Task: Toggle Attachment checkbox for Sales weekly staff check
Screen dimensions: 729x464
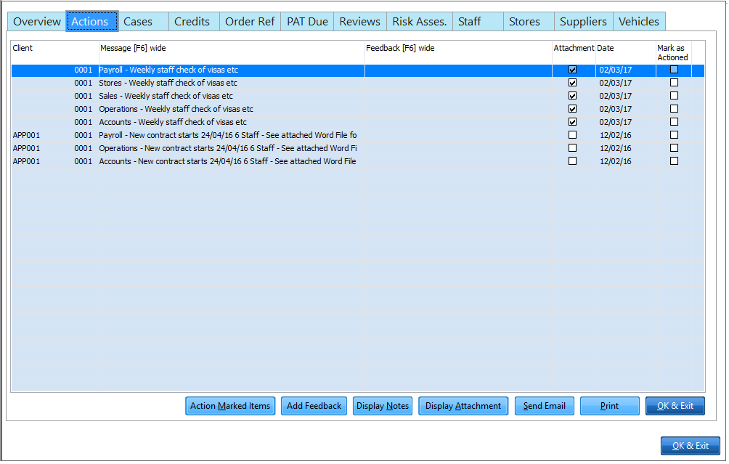Action: (572, 96)
